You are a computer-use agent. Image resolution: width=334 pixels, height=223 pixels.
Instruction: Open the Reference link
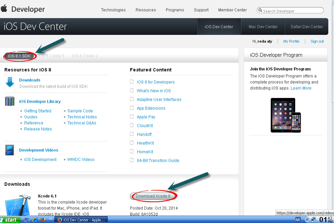pos(34,123)
